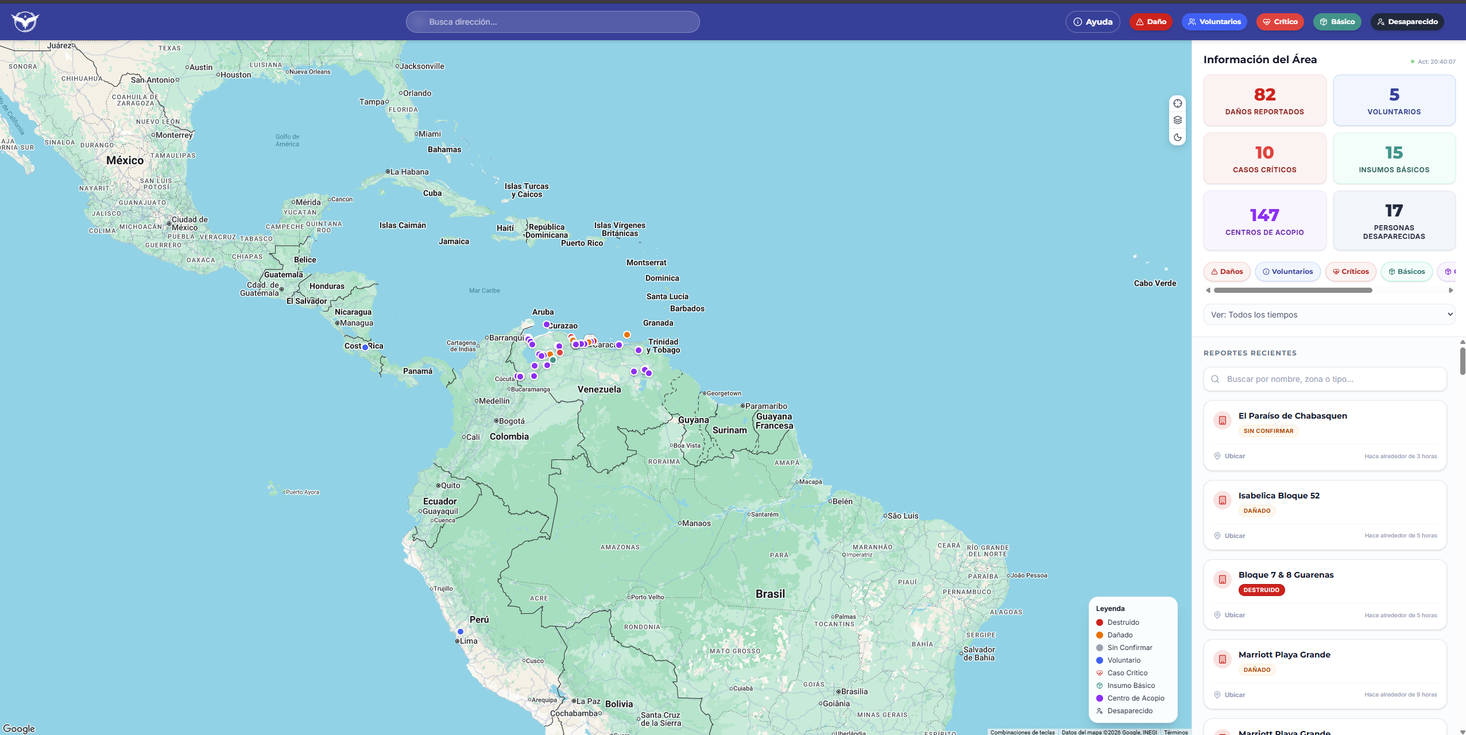Click magnifier icon in reports search

(1215, 379)
